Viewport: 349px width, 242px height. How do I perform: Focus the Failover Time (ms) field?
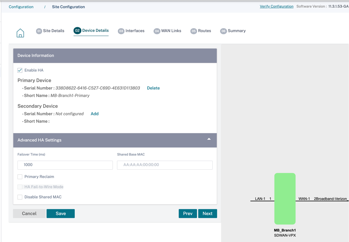tap(65, 165)
